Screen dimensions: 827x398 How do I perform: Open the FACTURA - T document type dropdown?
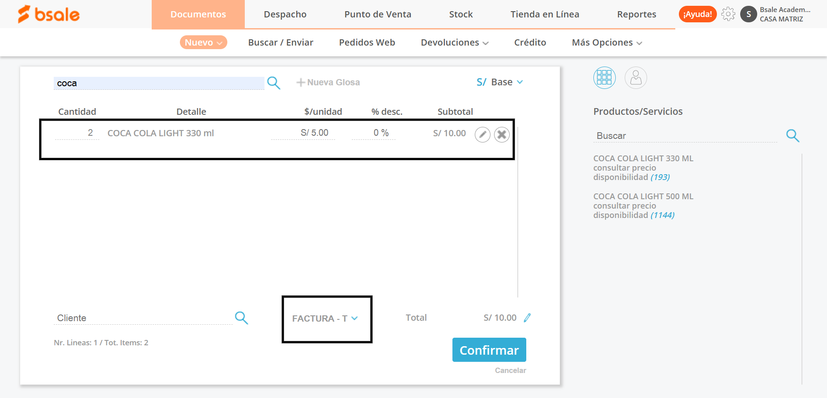325,318
